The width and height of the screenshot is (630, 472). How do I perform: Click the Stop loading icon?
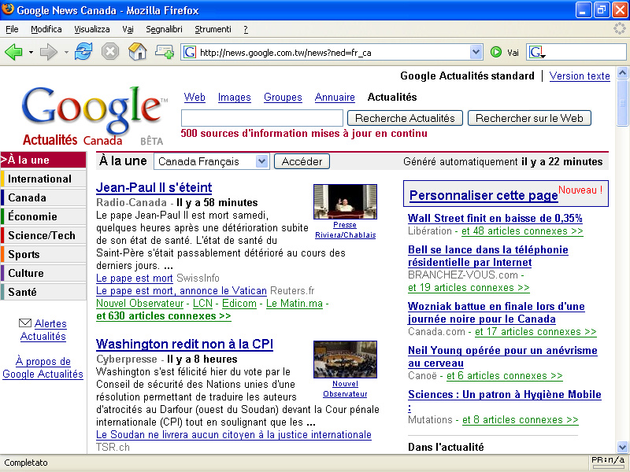(x=110, y=52)
